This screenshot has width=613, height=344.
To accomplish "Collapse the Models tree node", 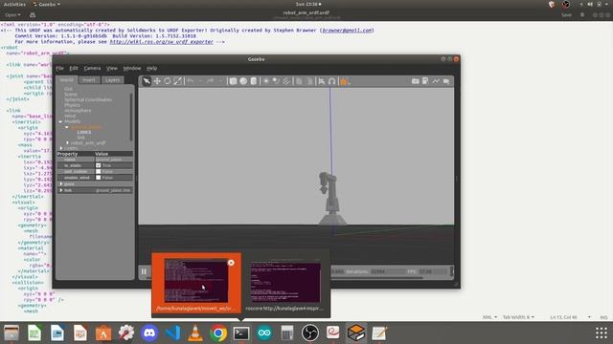I will [x=60, y=121].
